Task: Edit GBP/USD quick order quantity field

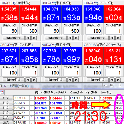Action: click(114, 73)
